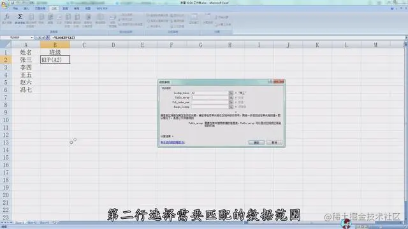Click the Insert Function fx ribbon icon
The width and height of the screenshot is (408, 229).
click(x=7, y=17)
